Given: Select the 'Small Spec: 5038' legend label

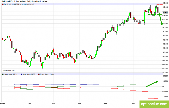Looking at the screenshot, I should pos(29,74).
